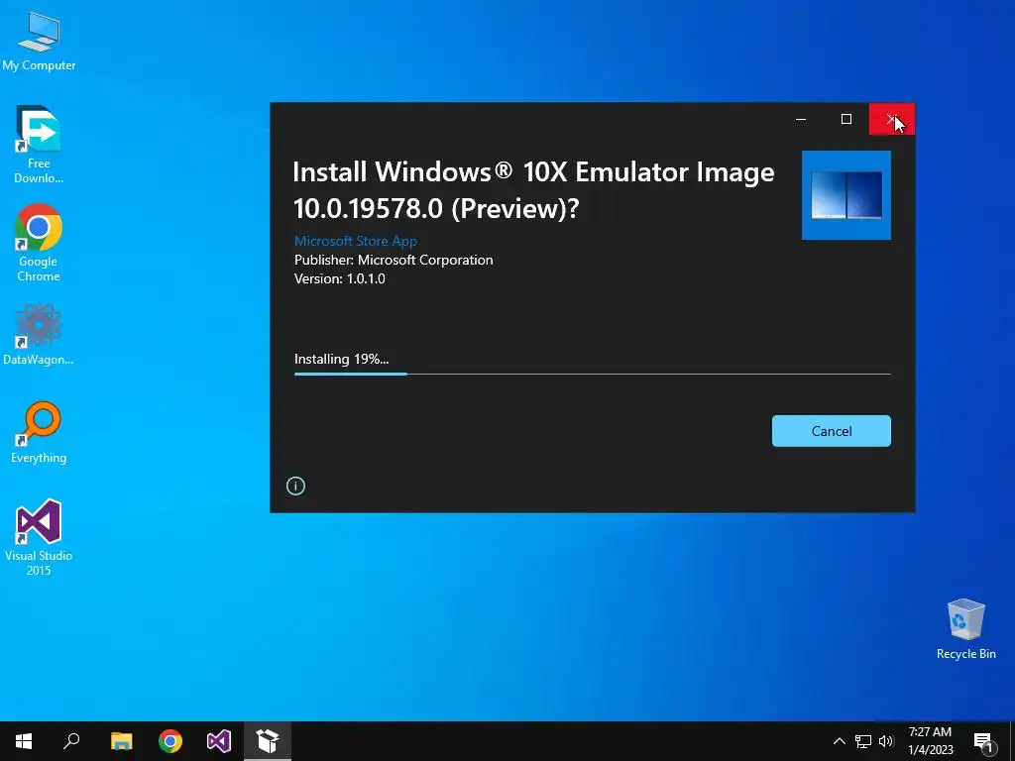Select the Recycle Bin desktop icon

(x=965, y=629)
